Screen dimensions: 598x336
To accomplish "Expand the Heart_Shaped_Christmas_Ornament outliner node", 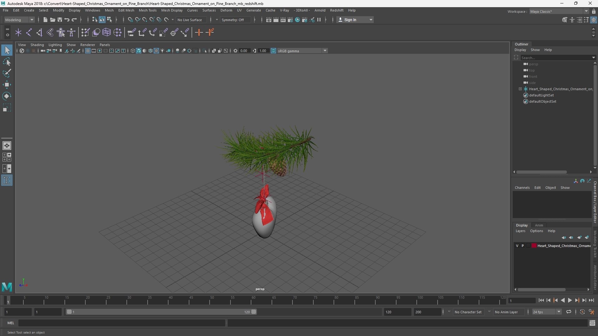I will click(520, 89).
